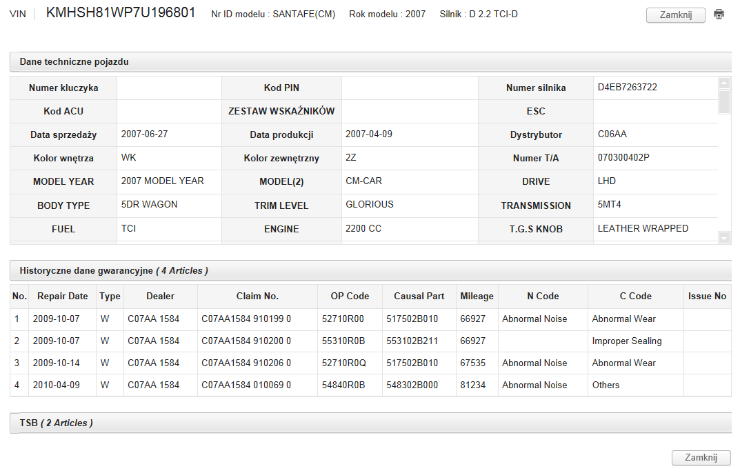
Task: Expand the TSB (2 Articles) section
Action: (370, 423)
